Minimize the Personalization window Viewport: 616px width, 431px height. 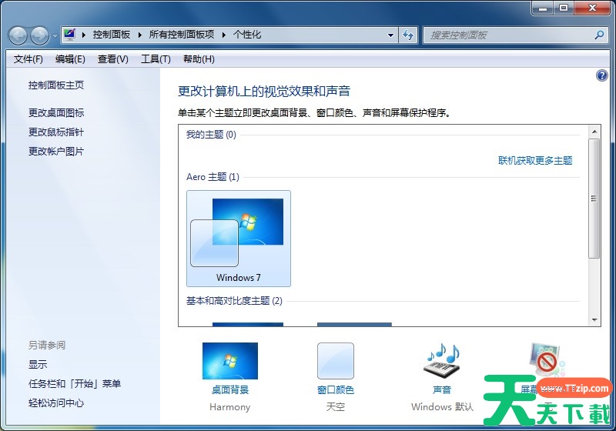543,8
